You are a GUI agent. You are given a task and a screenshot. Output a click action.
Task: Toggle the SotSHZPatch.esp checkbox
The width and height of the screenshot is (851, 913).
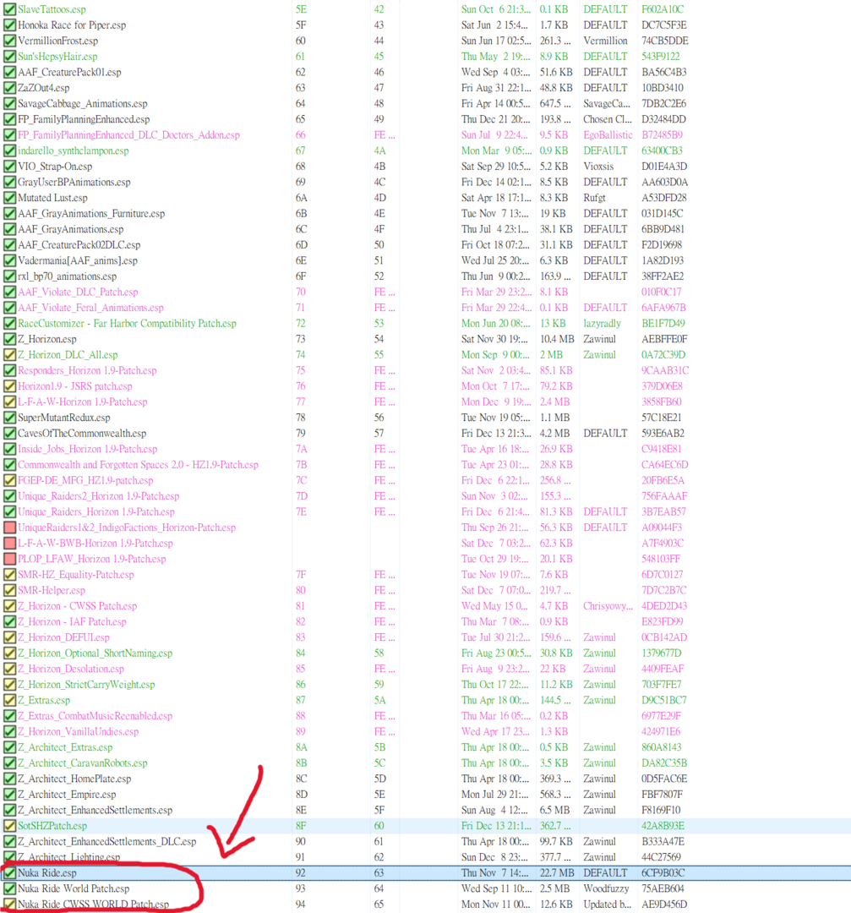pyautogui.click(x=9, y=826)
